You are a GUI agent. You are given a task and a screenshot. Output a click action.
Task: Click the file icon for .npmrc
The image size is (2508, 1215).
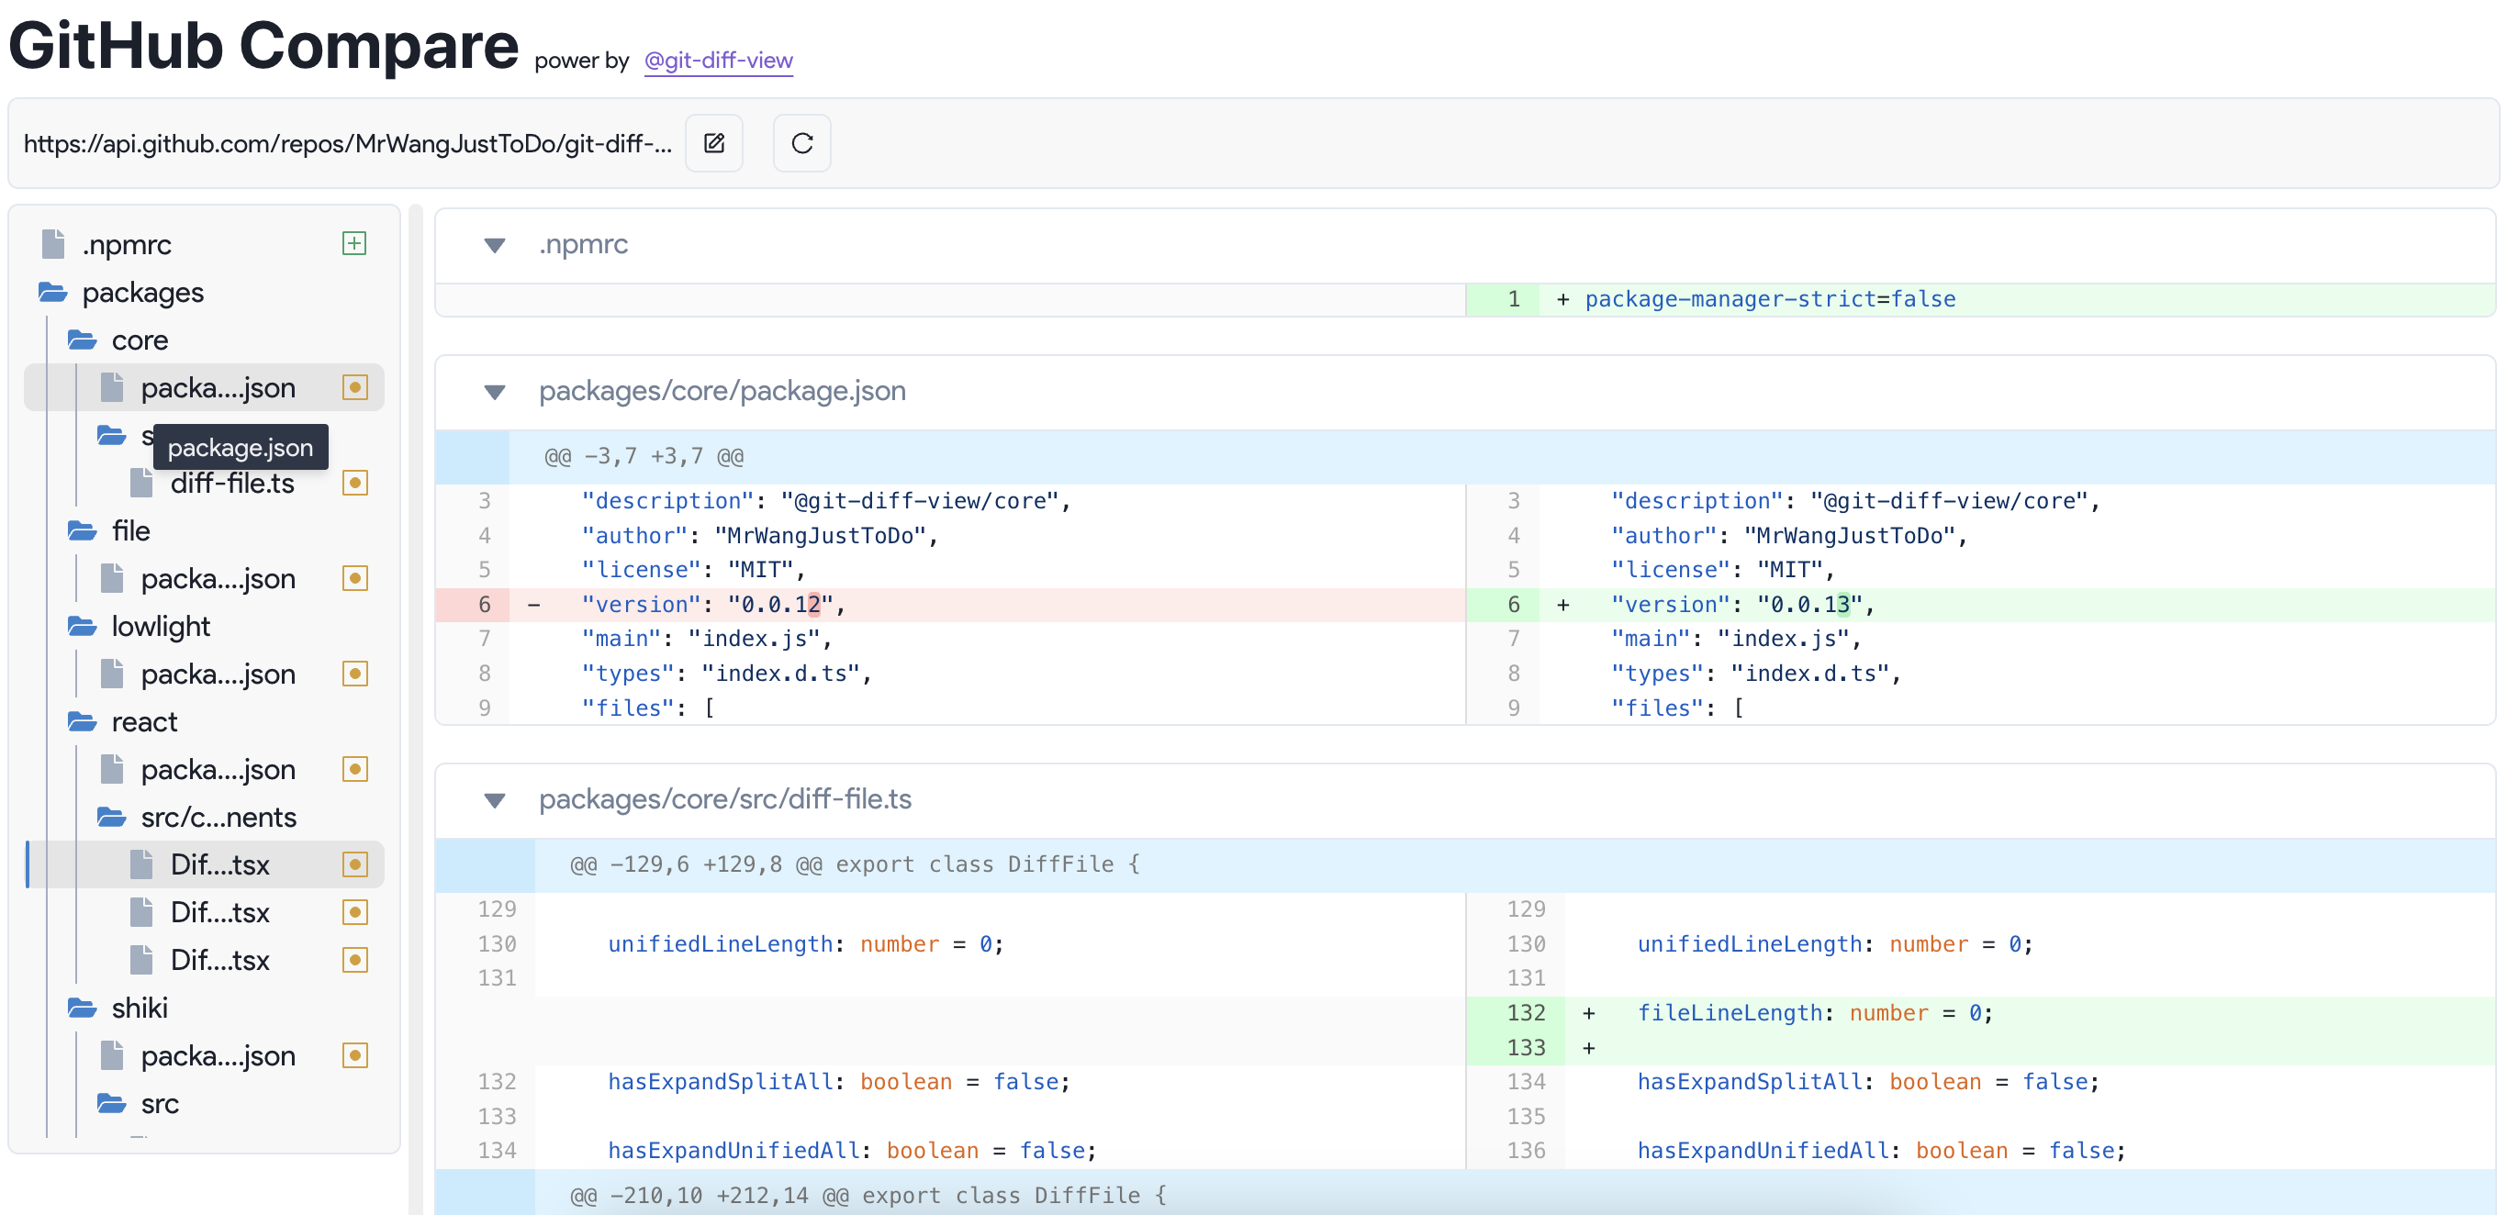tap(52, 243)
